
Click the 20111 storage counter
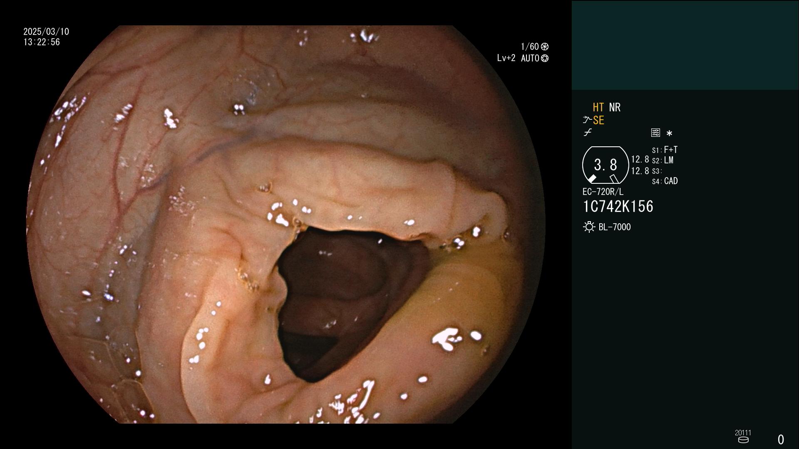[743, 432]
